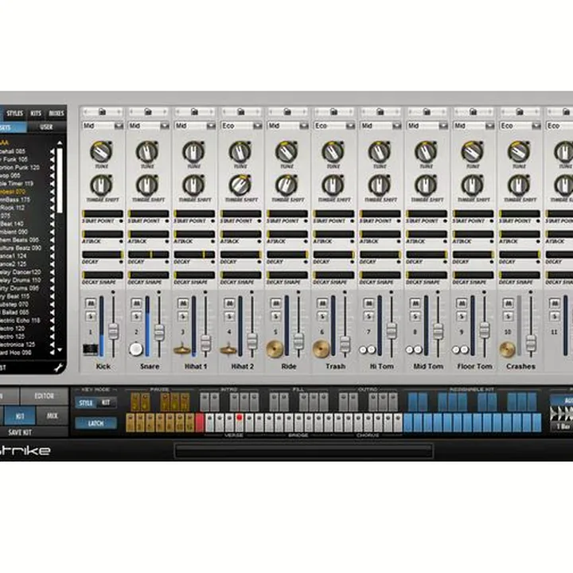The height and width of the screenshot is (573, 573).
Task: Solo the Floor Tom channel
Action: click(x=461, y=317)
